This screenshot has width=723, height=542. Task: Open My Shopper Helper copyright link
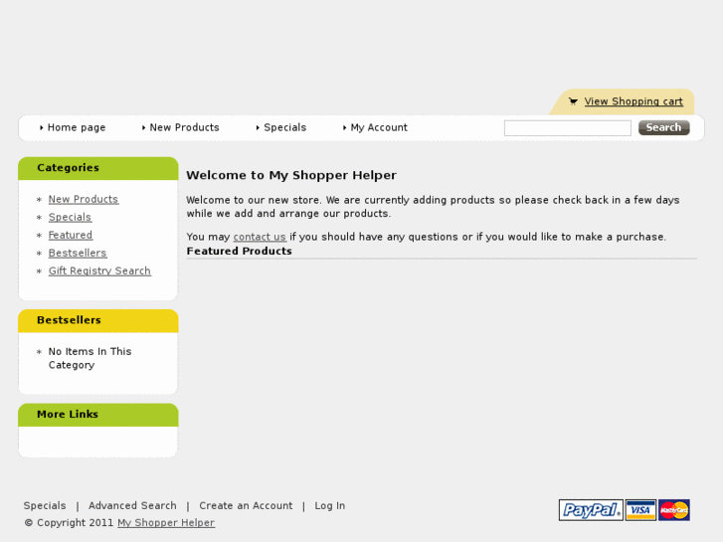[166, 523]
